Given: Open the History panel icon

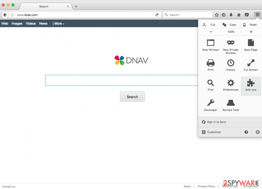Looking at the screenshot, I should [x=231, y=64].
